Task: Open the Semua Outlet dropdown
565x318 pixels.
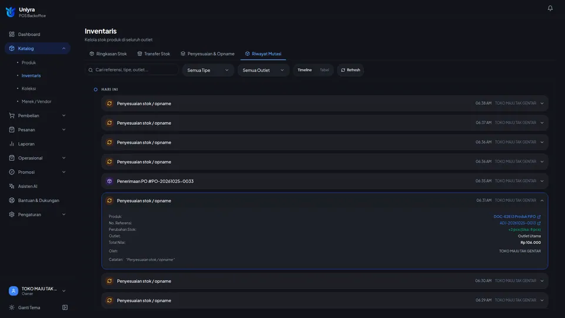Action: click(263, 70)
